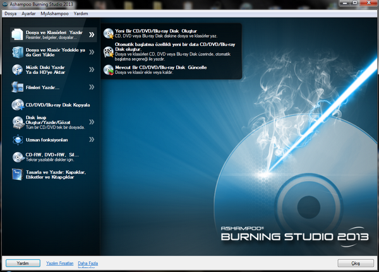Viewport: 379px width, 272px height.
Task: Select the Müzik Diski Yazdır disc icon
Action: pyautogui.click(x=18, y=69)
